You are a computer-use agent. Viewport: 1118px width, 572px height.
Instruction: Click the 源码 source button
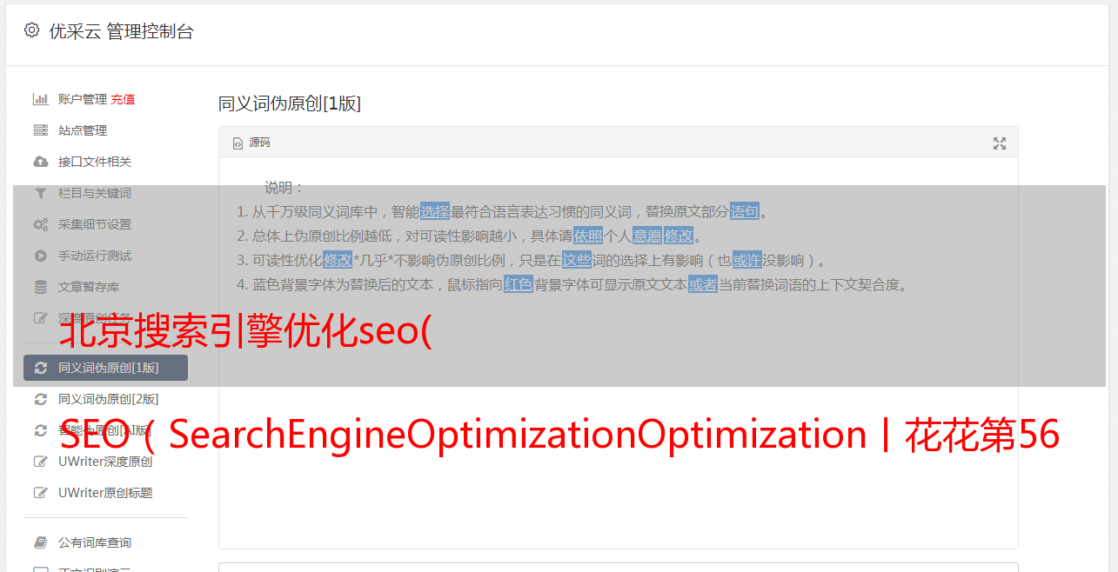tap(251, 143)
